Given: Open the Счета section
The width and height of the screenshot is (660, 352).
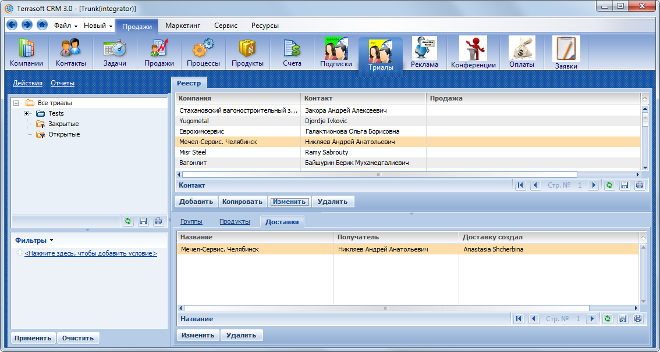Looking at the screenshot, I should [292, 53].
